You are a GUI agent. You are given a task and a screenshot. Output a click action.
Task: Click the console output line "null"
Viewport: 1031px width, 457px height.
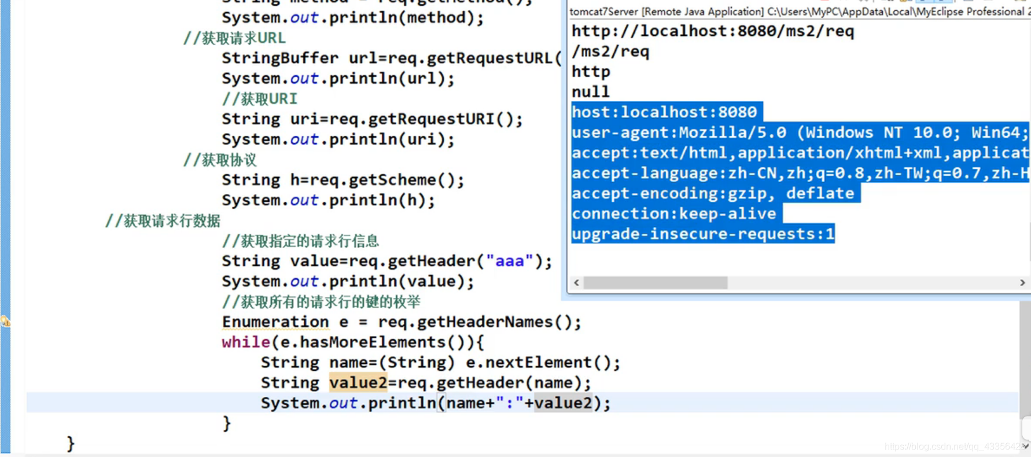pos(591,92)
